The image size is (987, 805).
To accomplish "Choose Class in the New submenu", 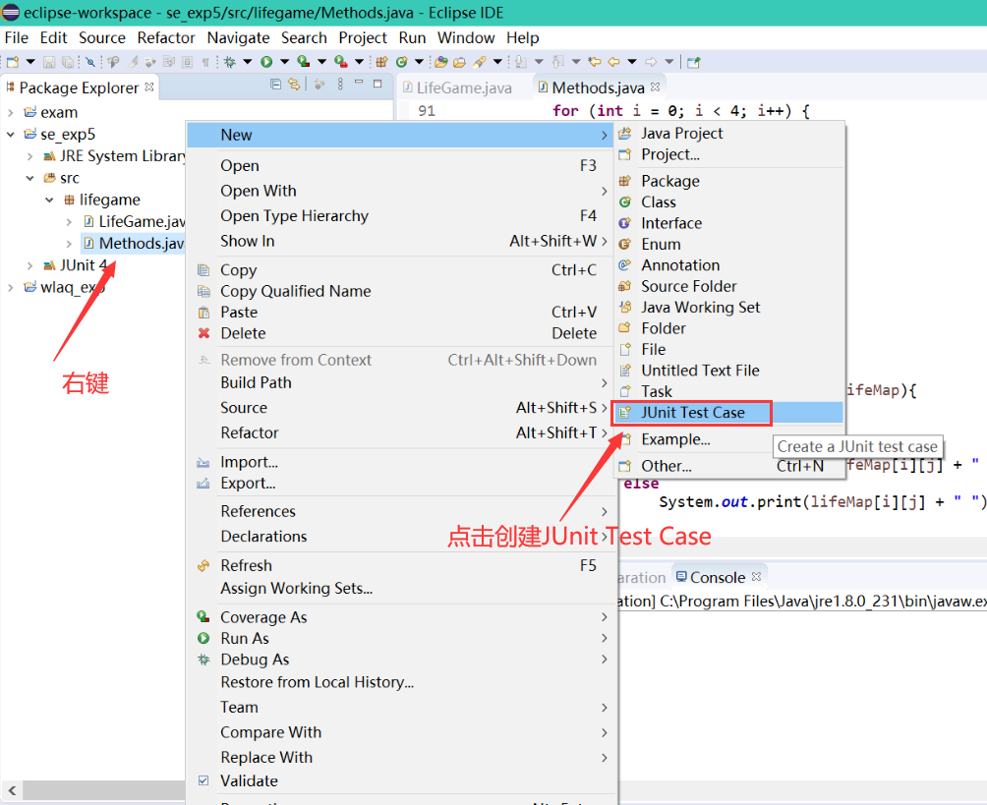I will point(728,202).
